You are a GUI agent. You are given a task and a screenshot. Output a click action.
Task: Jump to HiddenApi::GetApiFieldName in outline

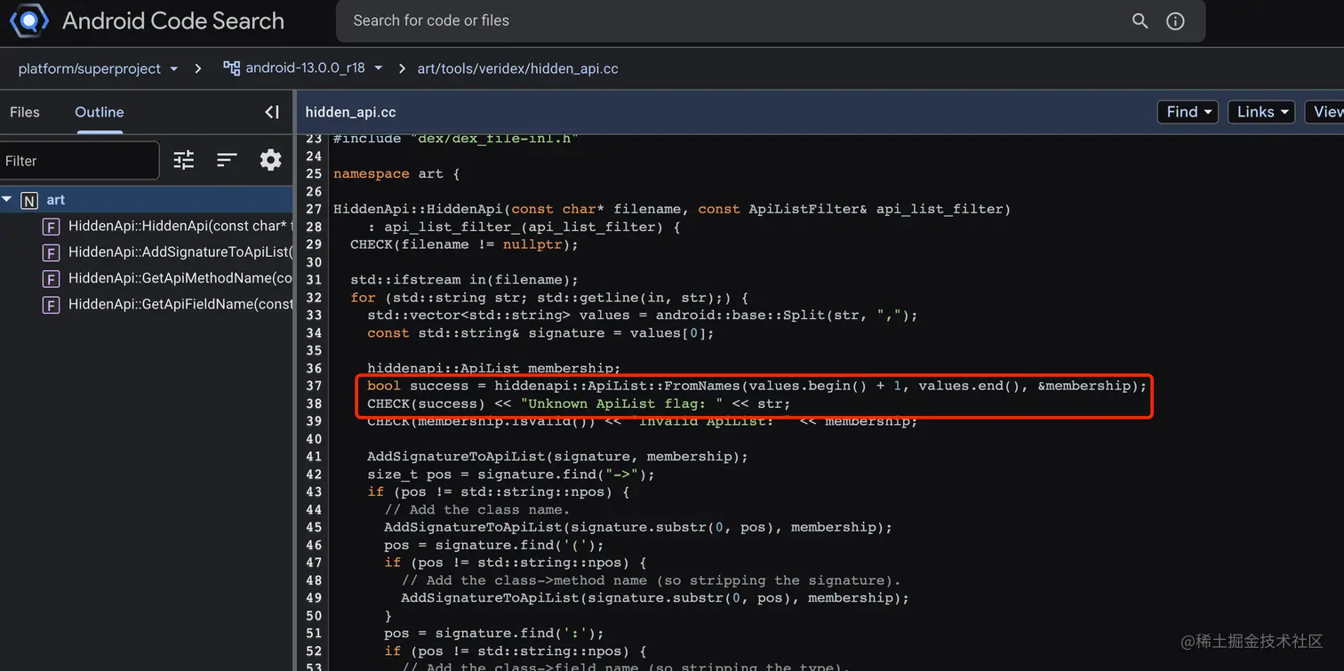coord(180,305)
